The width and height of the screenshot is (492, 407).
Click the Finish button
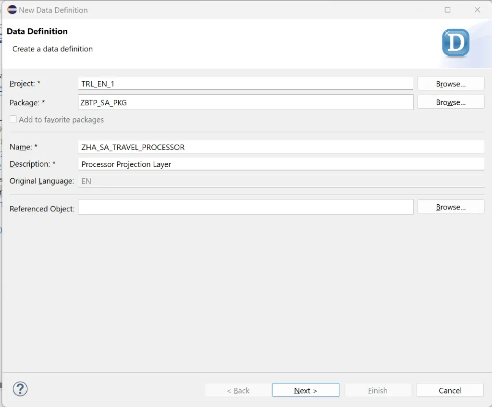pos(378,390)
